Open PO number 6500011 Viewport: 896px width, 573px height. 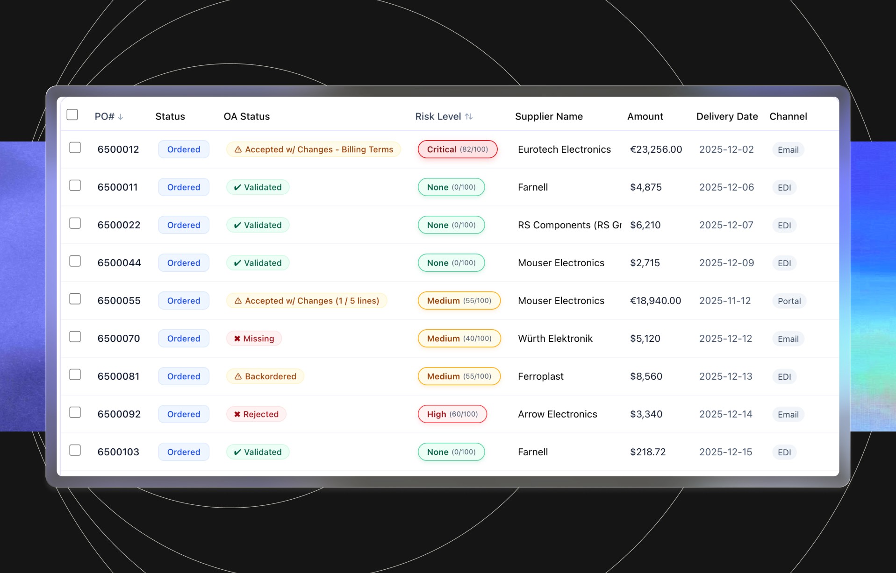pos(117,187)
